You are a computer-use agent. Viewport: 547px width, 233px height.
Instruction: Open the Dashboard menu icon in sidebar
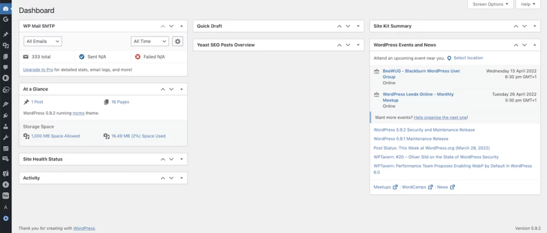(x=5, y=9)
